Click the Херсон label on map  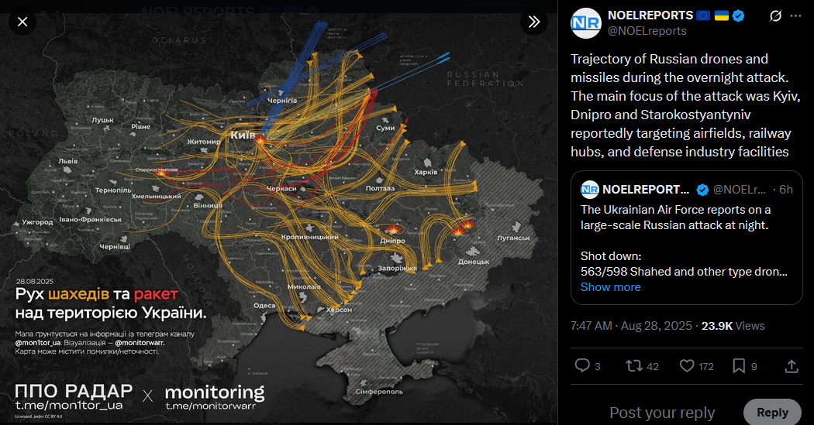click(x=339, y=310)
